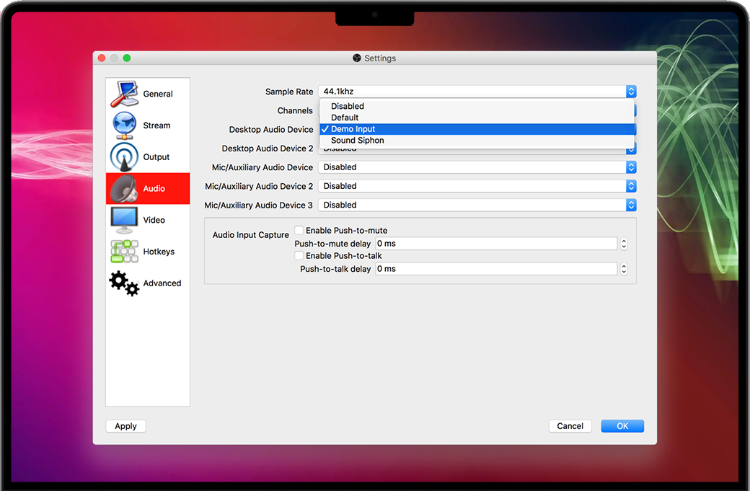Viewport: 750px width, 491px height.
Task: Enable Push-to-talk checkbox
Action: [x=299, y=256]
